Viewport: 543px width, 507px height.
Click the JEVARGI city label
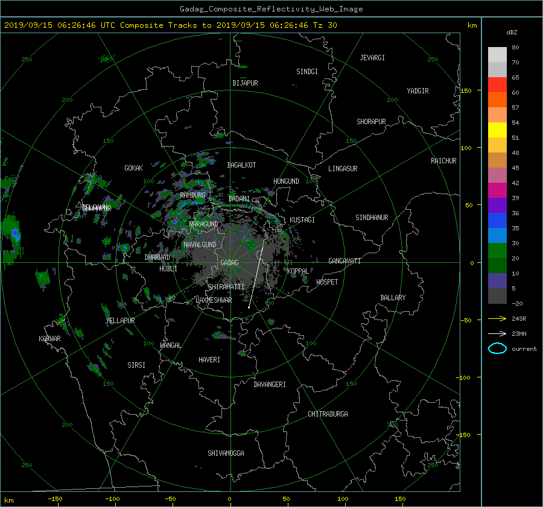372,58
